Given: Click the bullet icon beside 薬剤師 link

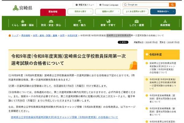Looking at the screenshot, I should (x=147, y=95).
